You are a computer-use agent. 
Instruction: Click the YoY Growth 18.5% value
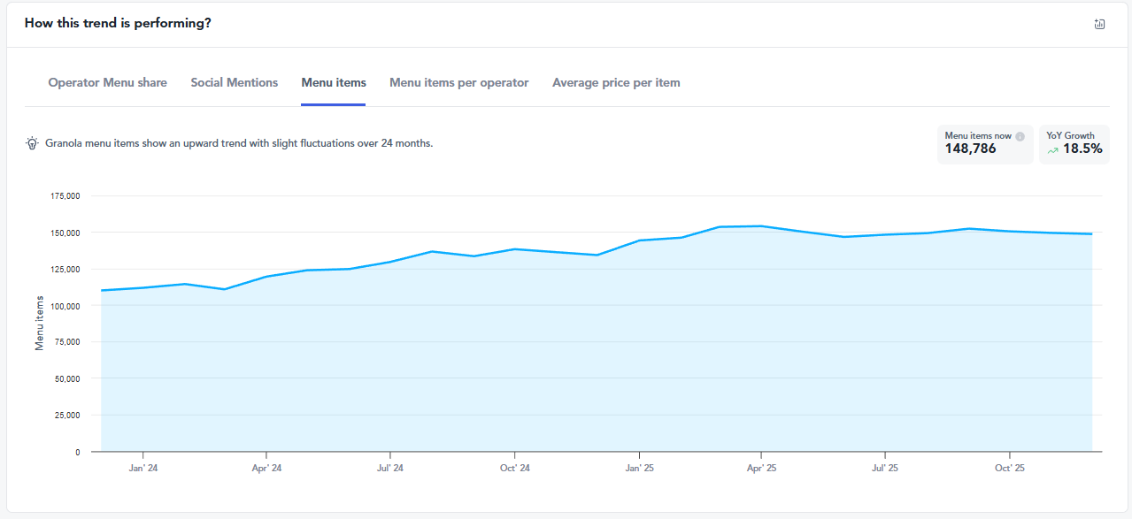click(1082, 149)
